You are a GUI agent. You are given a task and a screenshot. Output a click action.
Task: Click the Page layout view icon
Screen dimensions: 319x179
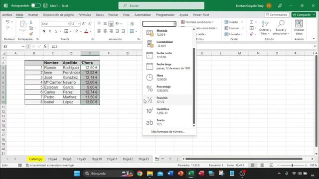coord(262,165)
